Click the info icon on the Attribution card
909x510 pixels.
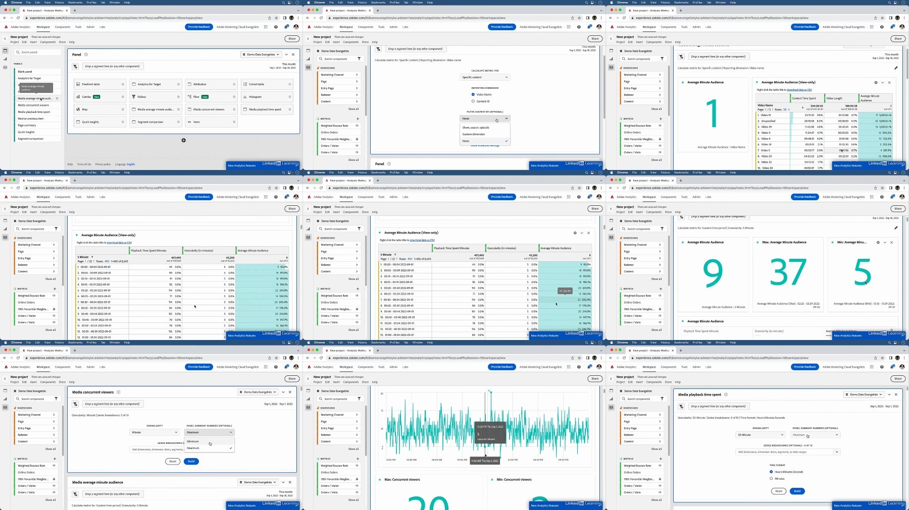(x=234, y=84)
